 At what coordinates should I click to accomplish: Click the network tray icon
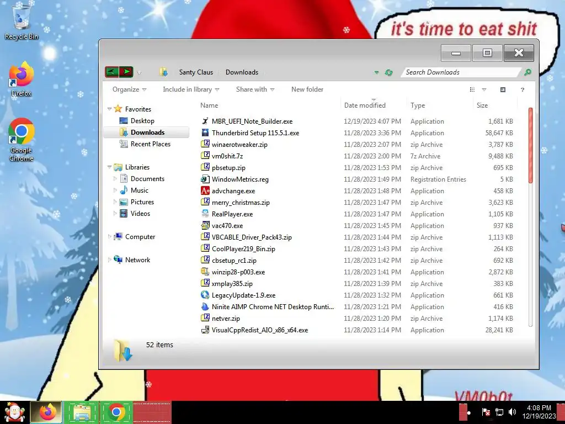pyautogui.click(x=499, y=412)
